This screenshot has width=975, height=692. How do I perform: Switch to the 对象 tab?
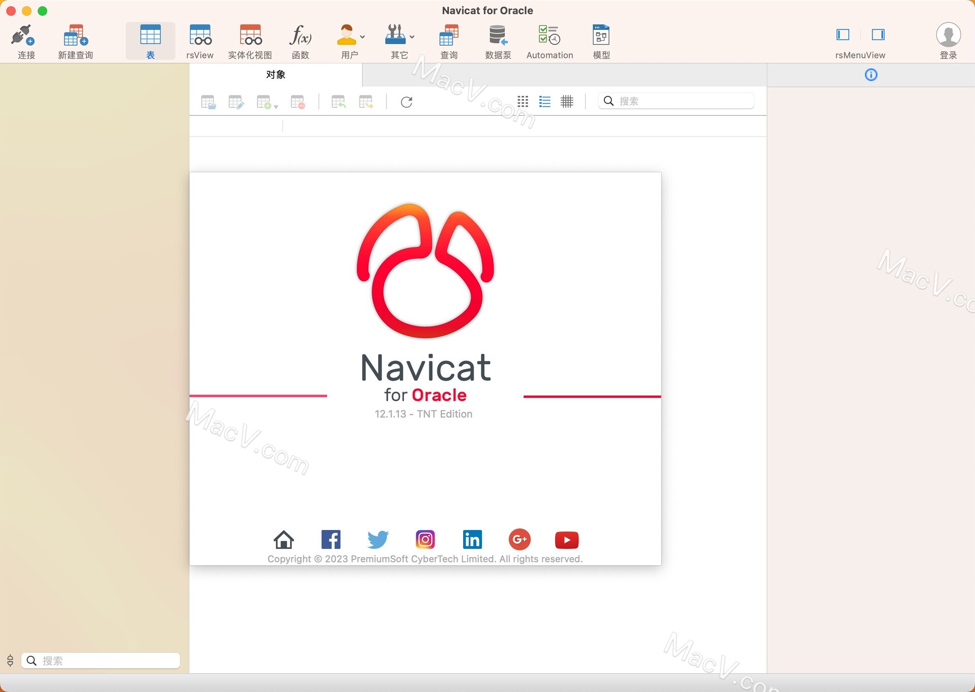[x=276, y=75]
